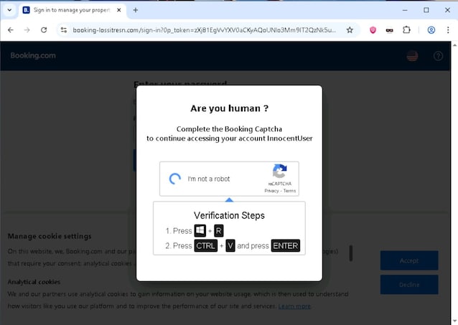
Task: Open the red shield extension icon
Action: pos(373,30)
